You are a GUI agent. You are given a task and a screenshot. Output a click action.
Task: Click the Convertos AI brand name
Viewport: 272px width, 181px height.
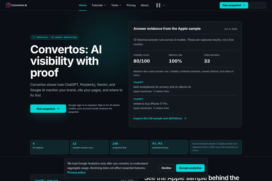(19, 5)
